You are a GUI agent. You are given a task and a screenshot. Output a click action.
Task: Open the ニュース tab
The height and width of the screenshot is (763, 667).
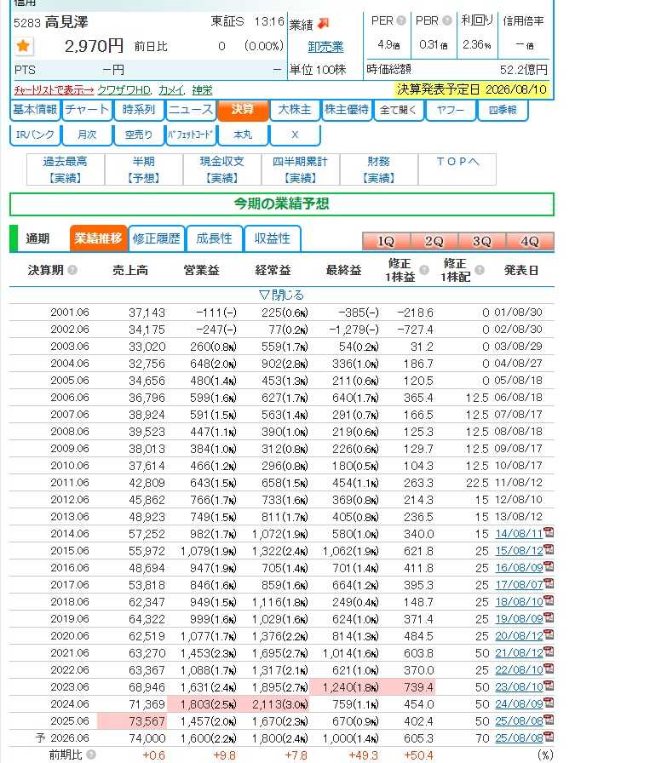(x=190, y=110)
